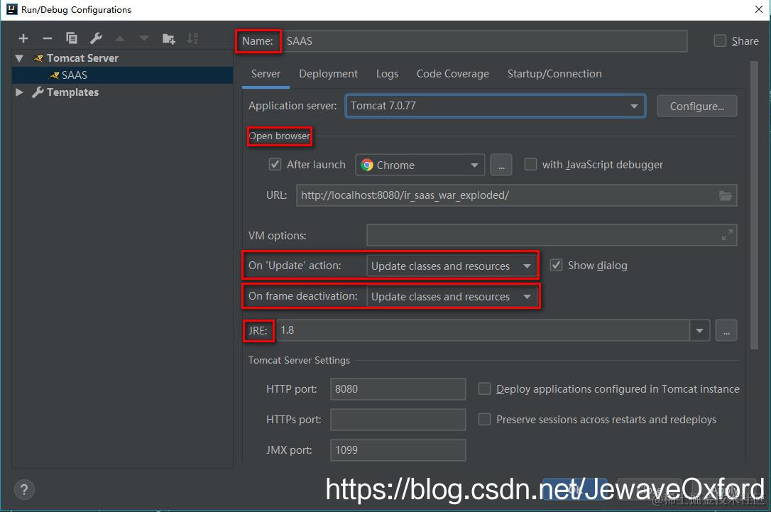771x512 pixels.
Task: Switch to the Startup/Connection tab
Action: 554,74
